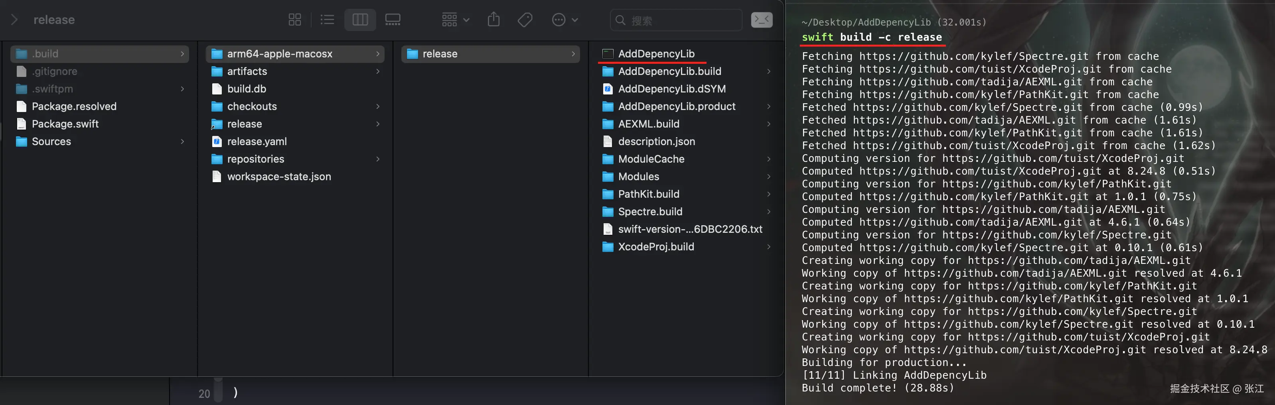Image resolution: width=1275 pixels, height=405 pixels.
Task: Select the release.yaml file
Action: click(257, 142)
